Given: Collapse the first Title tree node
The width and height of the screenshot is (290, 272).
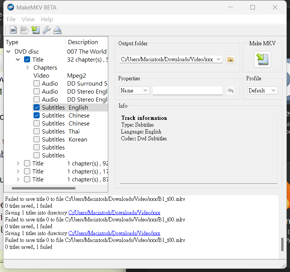Looking at the screenshot, I should [18, 59].
